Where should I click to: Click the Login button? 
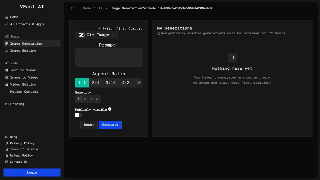pyautogui.click(x=32, y=172)
